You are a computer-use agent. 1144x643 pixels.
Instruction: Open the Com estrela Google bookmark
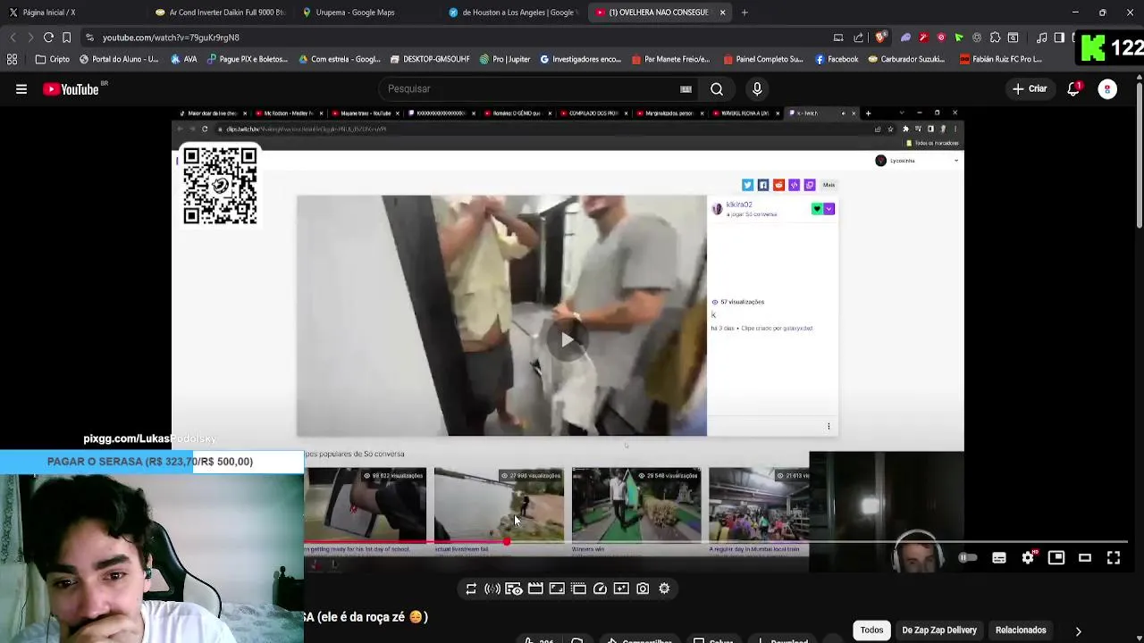click(x=340, y=59)
